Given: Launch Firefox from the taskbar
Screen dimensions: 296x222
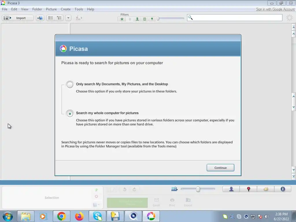Looking at the screenshot, I should coord(79,216).
